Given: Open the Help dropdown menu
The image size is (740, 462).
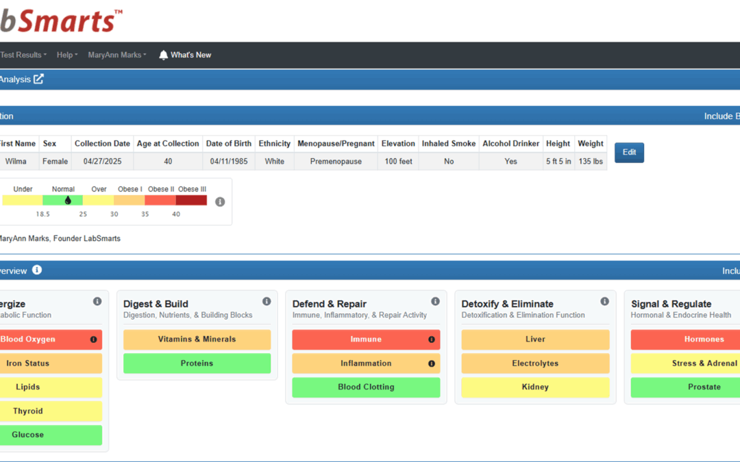Looking at the screenshot, I should (67, 55).
